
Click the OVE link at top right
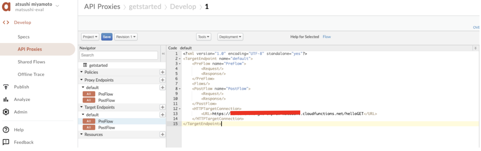[x=476, y=28]
